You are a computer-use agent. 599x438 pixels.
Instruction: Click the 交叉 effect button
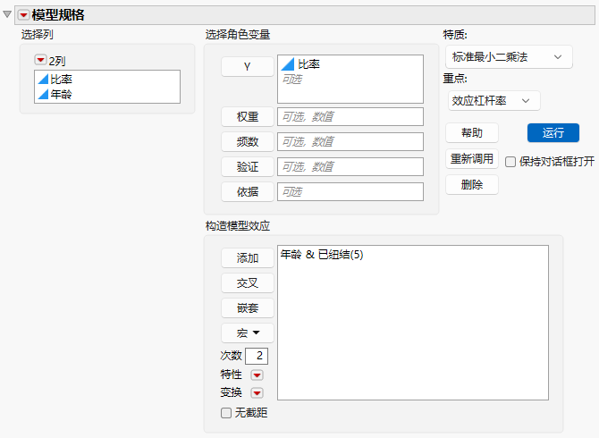pos(247,283)
